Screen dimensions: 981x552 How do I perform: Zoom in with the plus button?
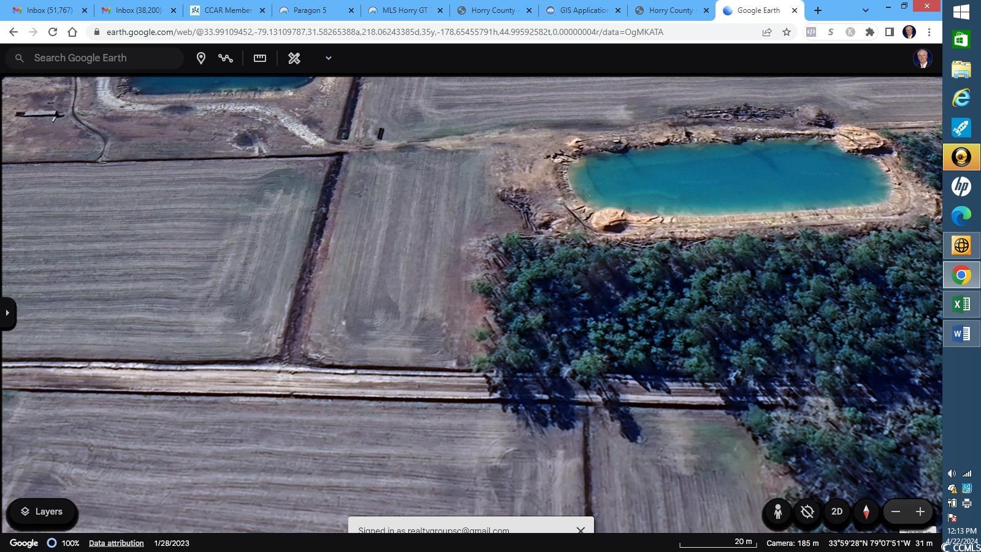pos(920,512)
